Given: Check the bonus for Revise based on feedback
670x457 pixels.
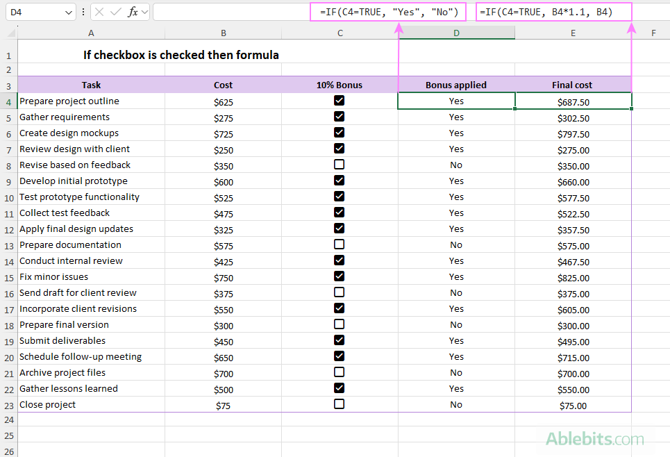Looking at the screenshot, I should pos(339,164).
